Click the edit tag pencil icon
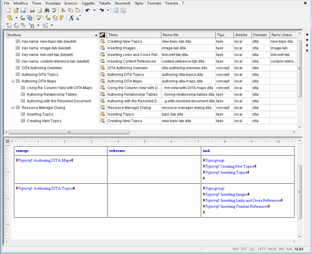312x254 pixels. (x=22, y=18)
